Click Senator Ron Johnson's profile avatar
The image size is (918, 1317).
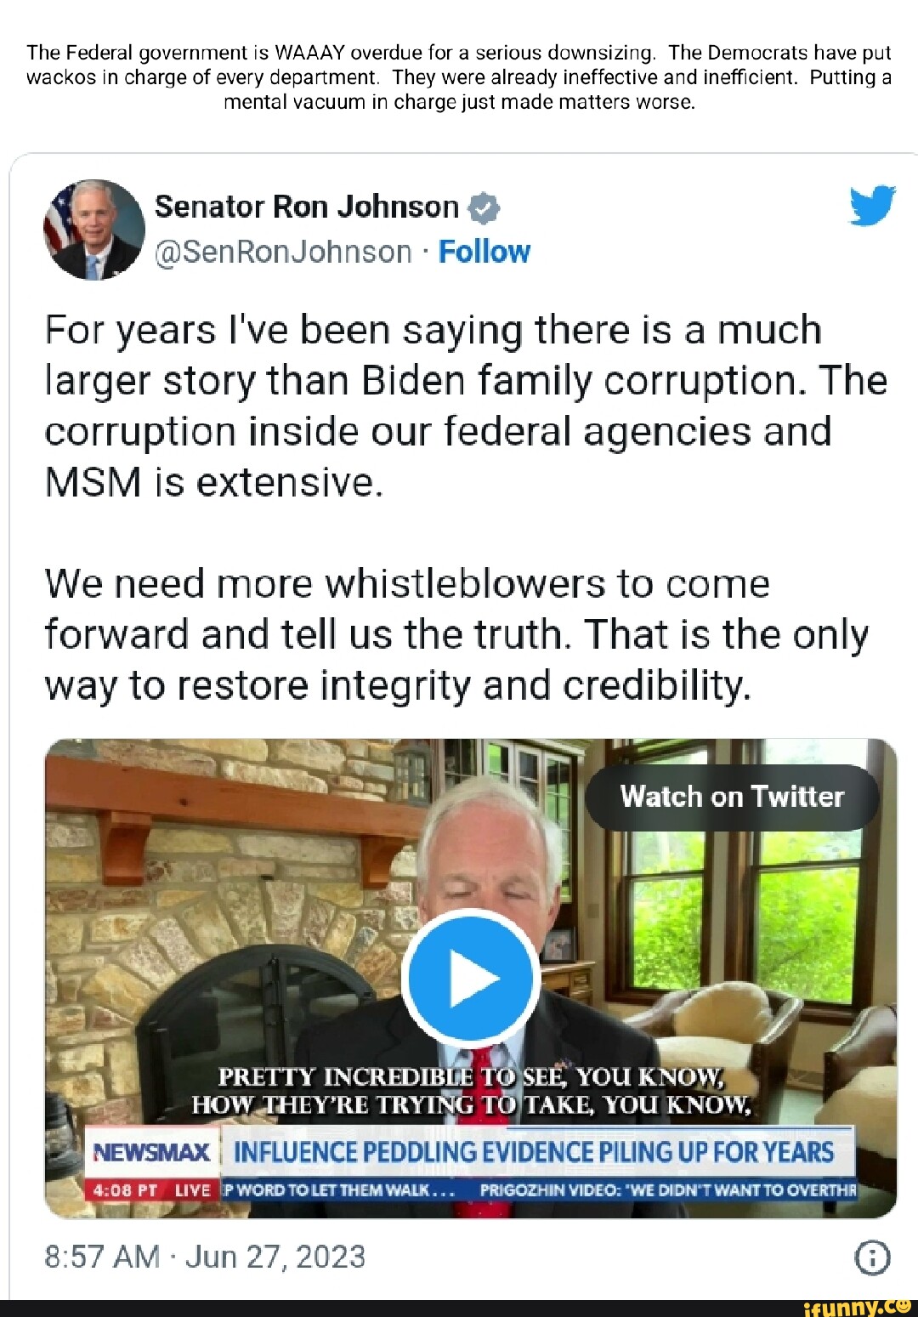pos(93,230)
